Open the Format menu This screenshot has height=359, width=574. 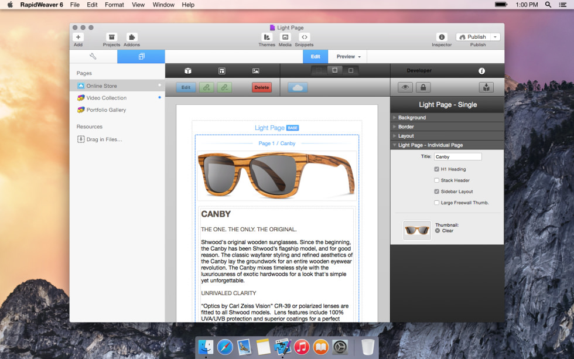(x=114, y=5)
